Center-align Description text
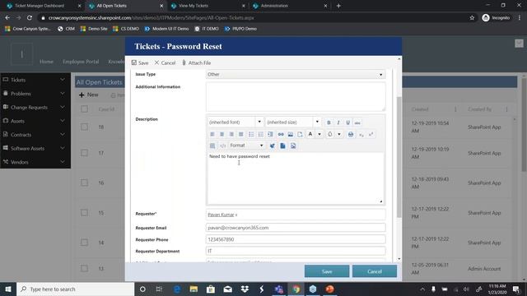The height and width of the screenshot is (296, 527). coord(222,134)
